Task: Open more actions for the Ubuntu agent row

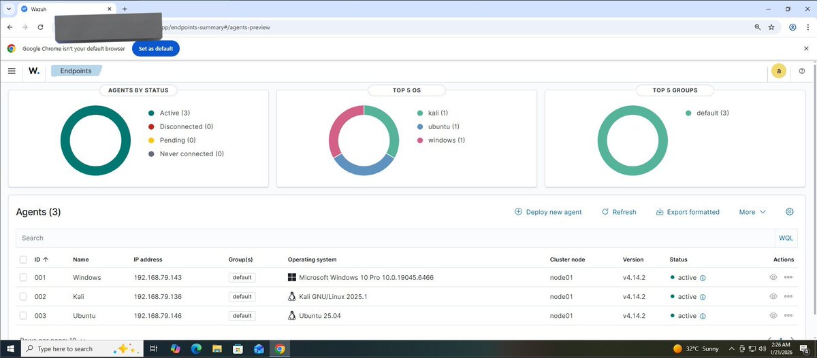Action: tap(788, 315)
